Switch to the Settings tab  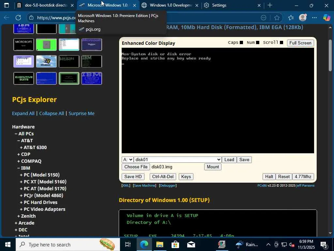point(232,5)
